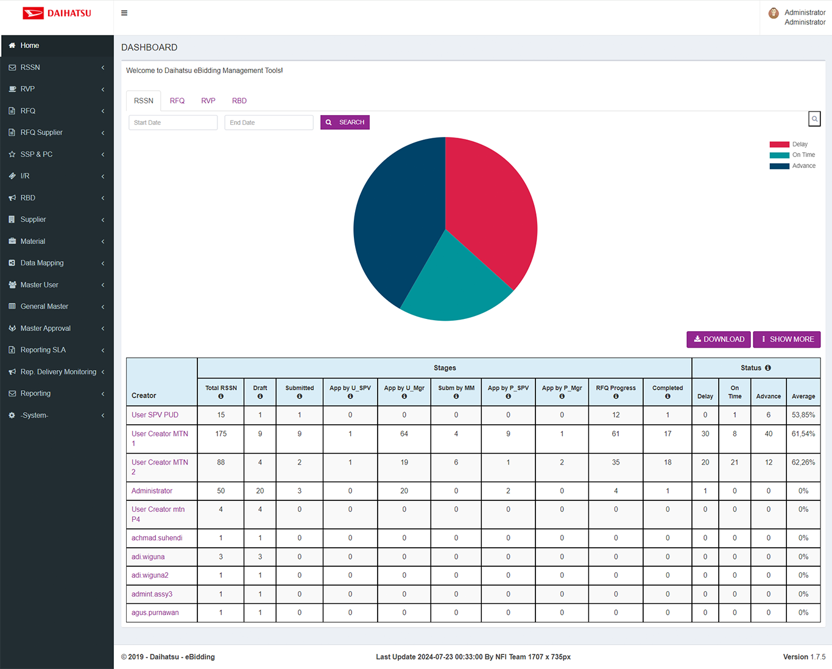
Task: Toggle the hamburger sidebar menu icon
Action: click(124, 13)
